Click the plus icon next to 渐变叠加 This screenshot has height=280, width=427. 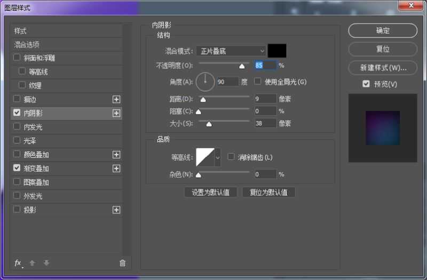click(x=116, y=169)
